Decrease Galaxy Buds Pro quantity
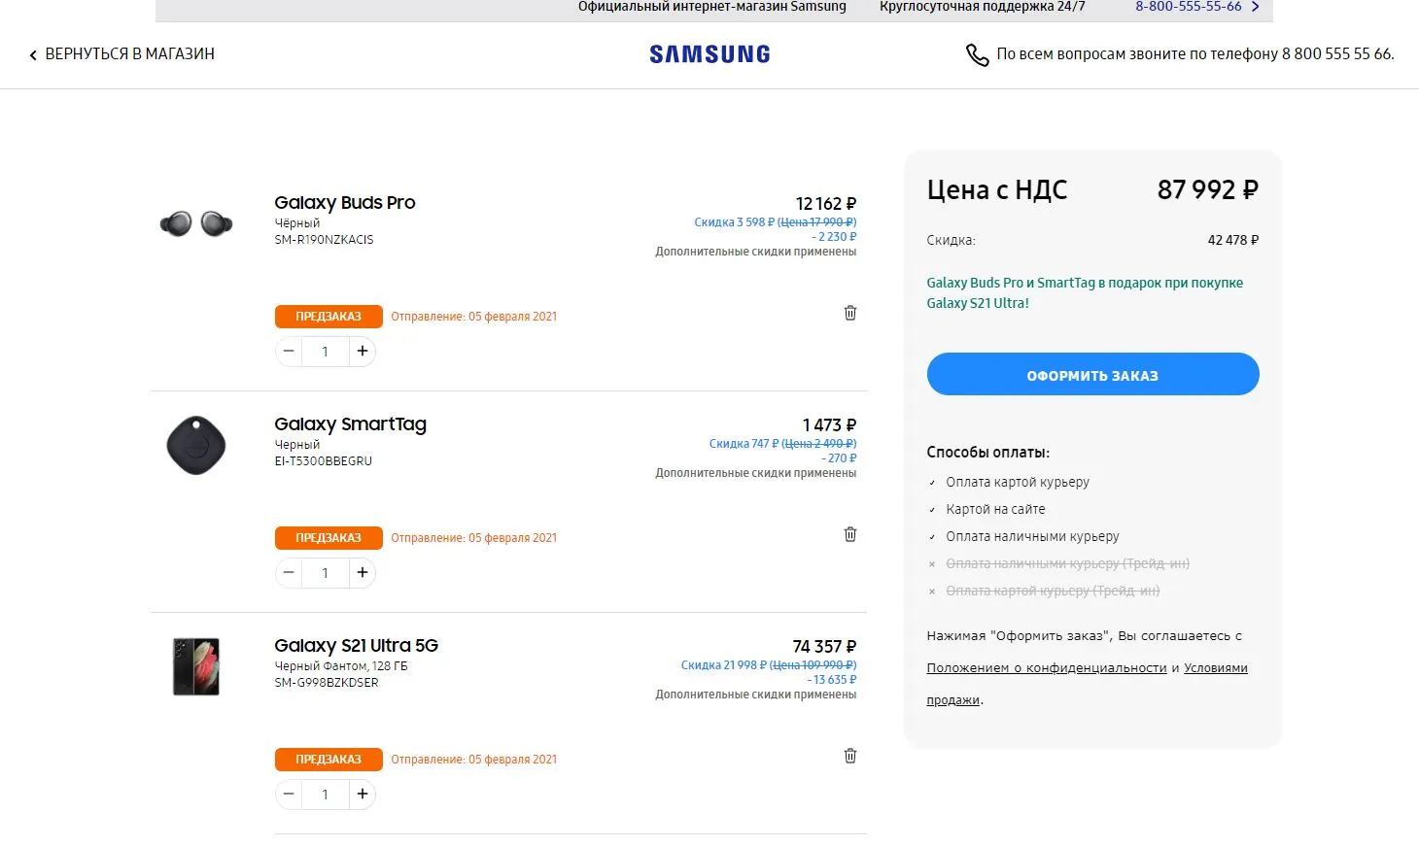Viewport: 1419px width, 847px height. coord(289,351)
